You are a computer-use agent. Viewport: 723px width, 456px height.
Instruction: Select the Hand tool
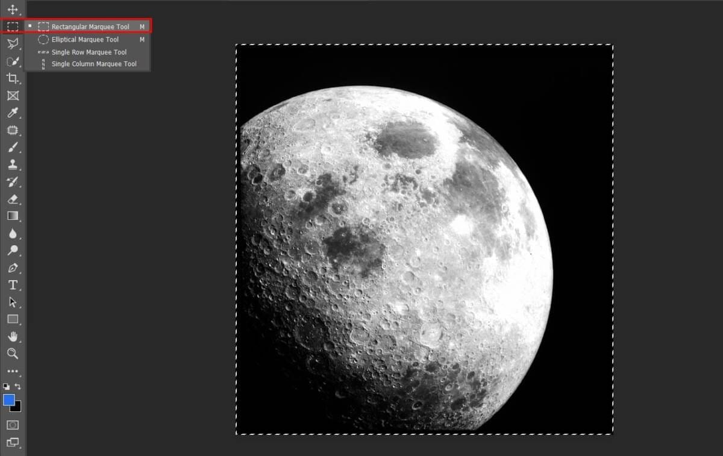pos(12,336)
